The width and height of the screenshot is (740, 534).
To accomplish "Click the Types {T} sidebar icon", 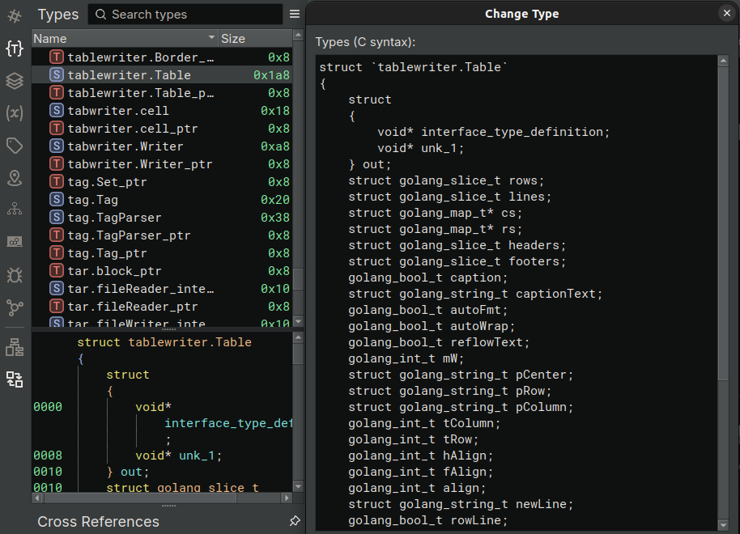I will (15, 49).
